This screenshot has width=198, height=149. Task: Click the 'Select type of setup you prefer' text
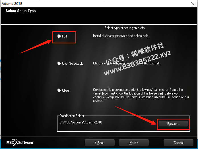(125, 28)
